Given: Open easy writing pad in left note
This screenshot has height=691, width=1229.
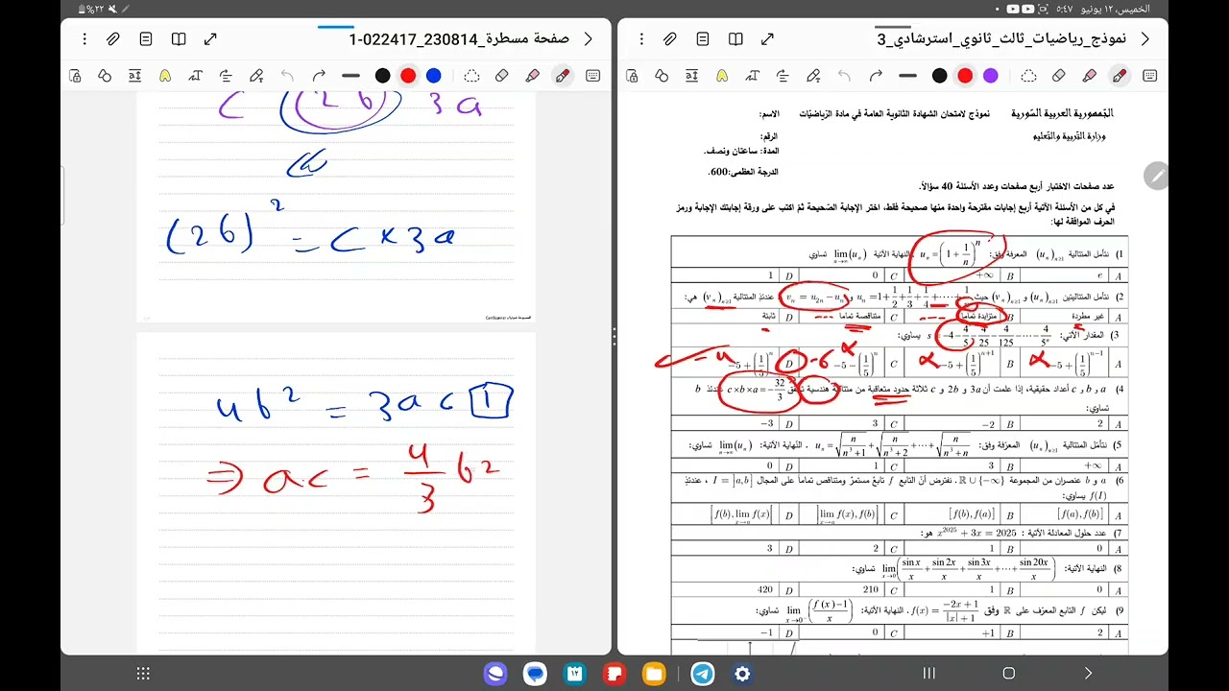Looking at the screenshot, I should coord(134,76).
